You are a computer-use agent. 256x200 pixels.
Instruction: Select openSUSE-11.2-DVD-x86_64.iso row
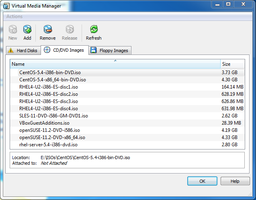pos(127,137)
